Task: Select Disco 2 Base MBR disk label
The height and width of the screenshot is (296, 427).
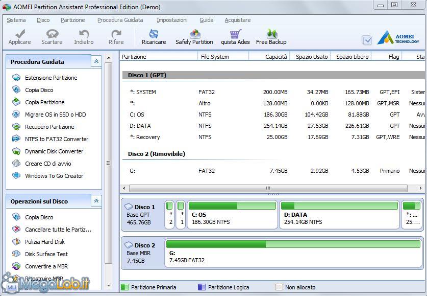Action: 141,253
